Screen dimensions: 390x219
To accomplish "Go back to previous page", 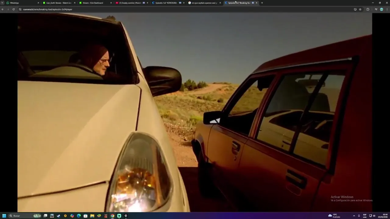I will pyautogui.click(x=2, y=9).
